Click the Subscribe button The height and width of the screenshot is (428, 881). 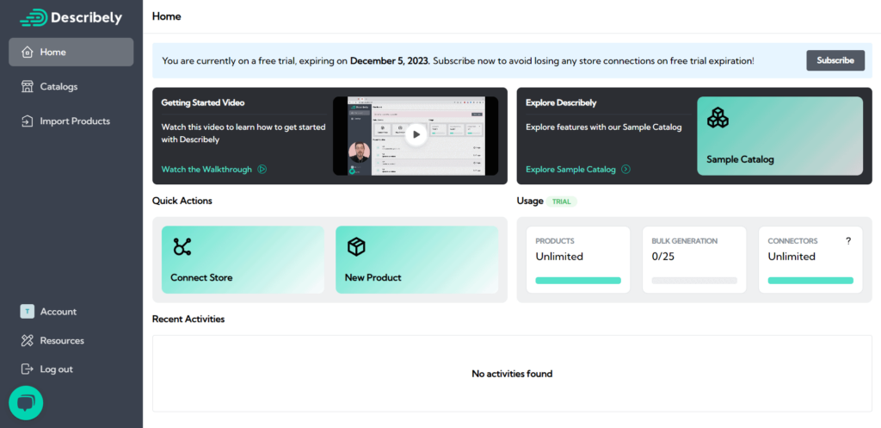(x=835, y=60)
